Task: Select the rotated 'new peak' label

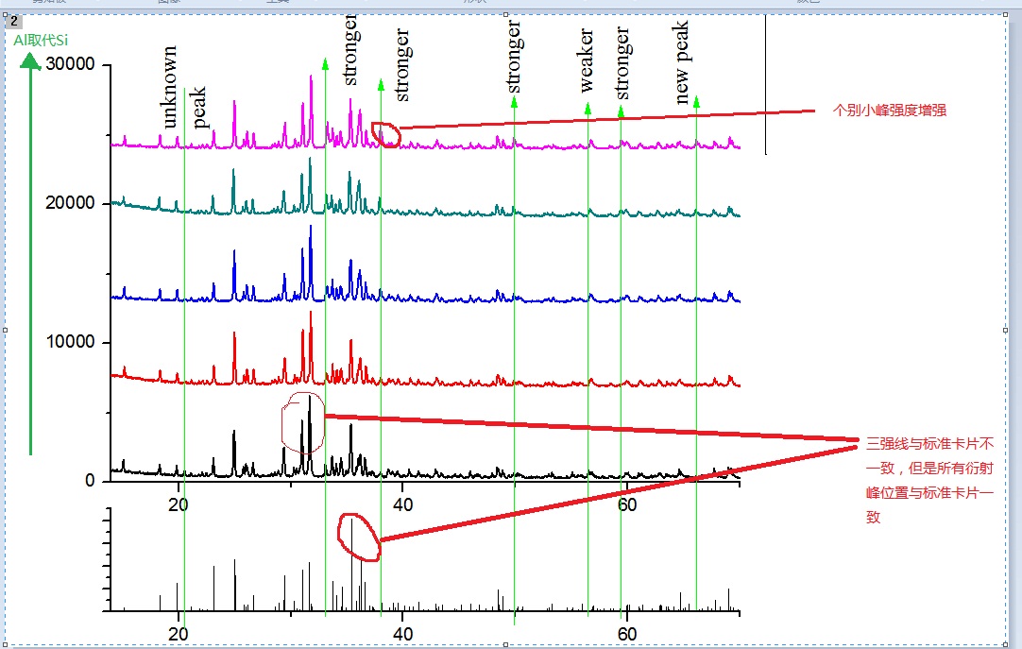Action: 681,62
